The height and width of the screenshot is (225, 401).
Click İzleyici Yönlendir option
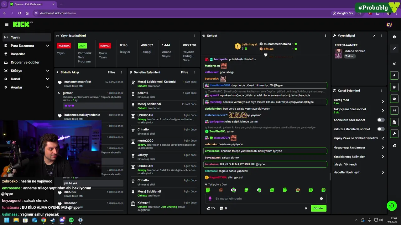click(346, 164)
